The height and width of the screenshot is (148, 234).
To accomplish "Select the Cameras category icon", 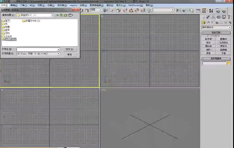I will (217, 23).
